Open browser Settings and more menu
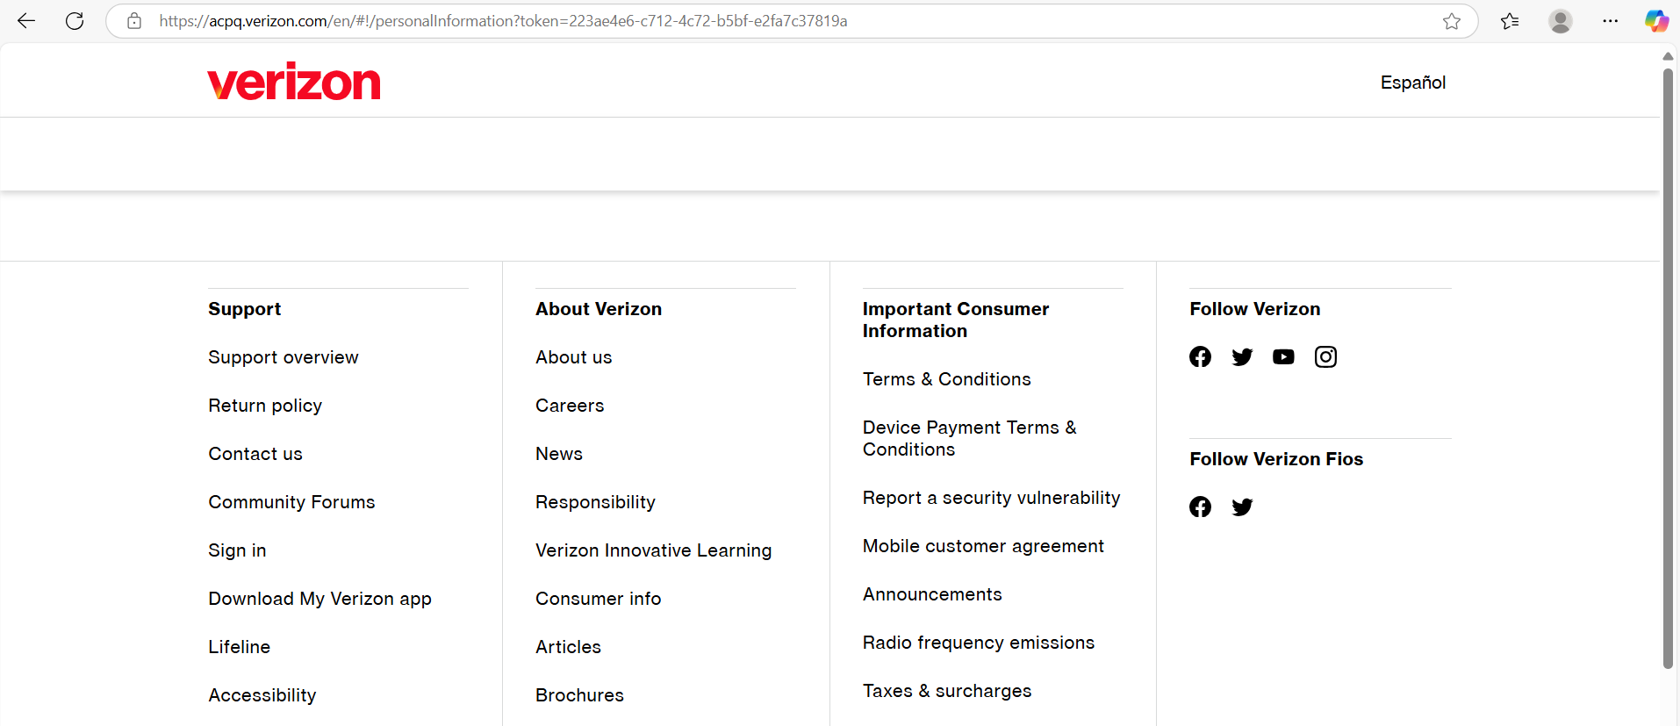 click(1610, 21)
